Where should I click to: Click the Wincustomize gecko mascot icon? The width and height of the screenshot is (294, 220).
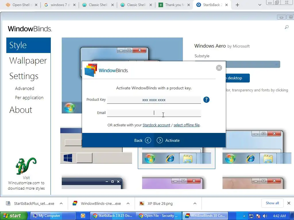pos(26,166)
